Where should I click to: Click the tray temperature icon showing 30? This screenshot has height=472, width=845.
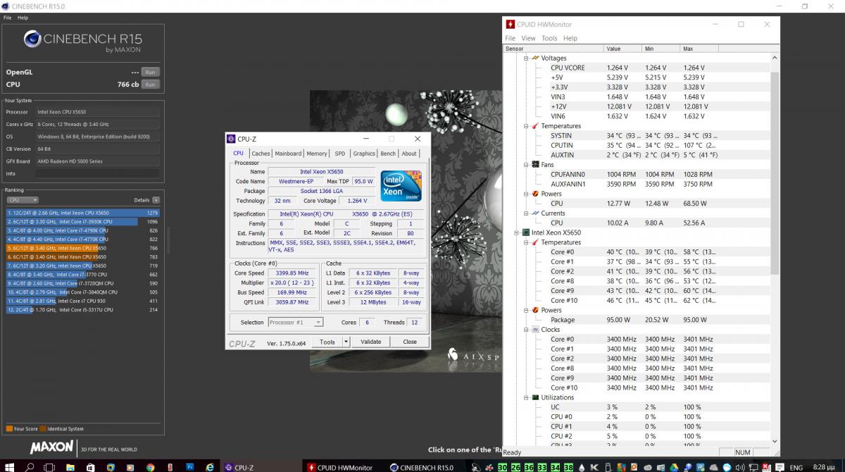pyautogui.click(x=502, y=467)
